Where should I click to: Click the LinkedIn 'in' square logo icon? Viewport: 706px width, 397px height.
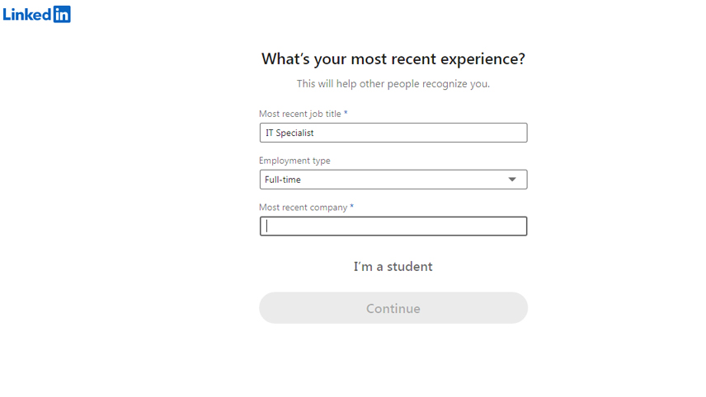(62, 14)
